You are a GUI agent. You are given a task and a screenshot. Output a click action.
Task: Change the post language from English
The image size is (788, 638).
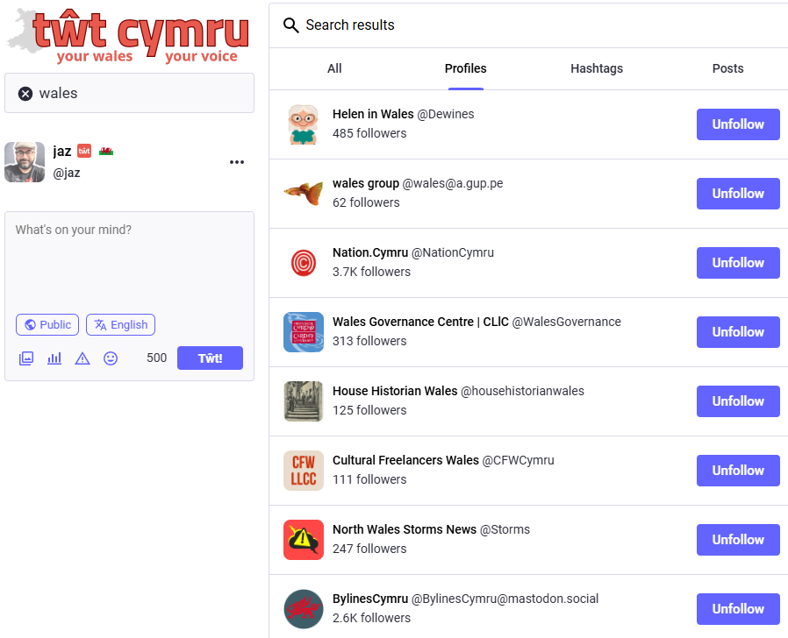[120, 324]
